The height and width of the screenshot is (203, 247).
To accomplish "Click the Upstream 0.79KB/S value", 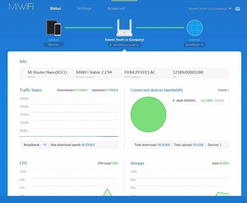I will tap(112, 90).
